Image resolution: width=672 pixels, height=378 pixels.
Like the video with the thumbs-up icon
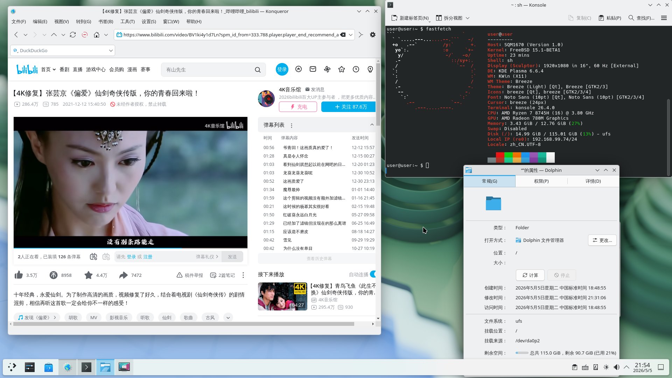tap(19, 275)
